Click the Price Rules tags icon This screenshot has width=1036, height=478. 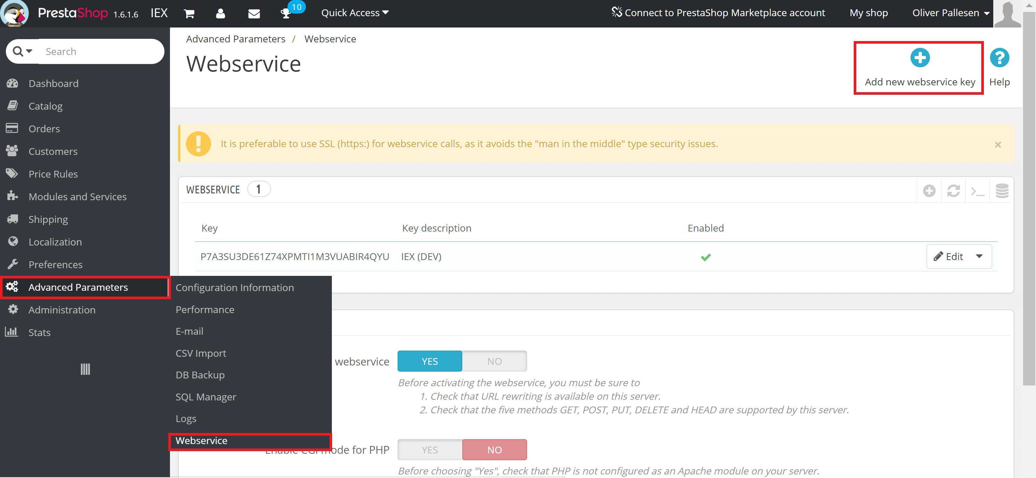12,174
